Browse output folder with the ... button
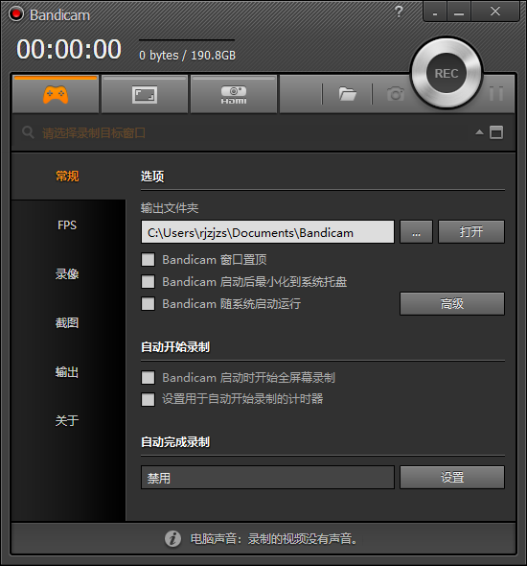The image size is (527, 566). [x=417, y=232]
